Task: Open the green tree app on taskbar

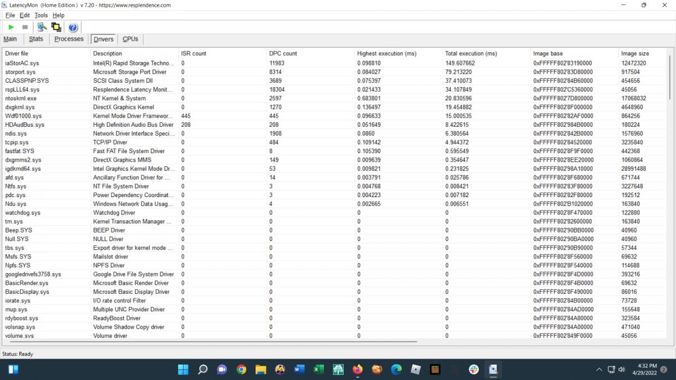Action: click(338, 369)
